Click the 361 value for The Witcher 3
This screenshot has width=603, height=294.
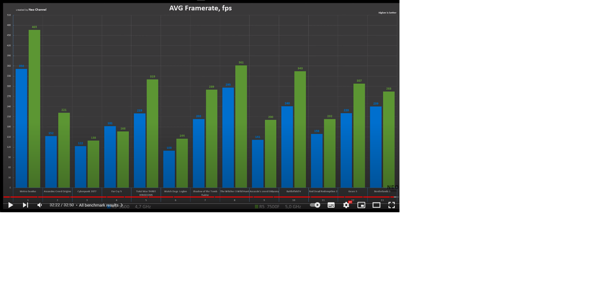pos(241,62)
